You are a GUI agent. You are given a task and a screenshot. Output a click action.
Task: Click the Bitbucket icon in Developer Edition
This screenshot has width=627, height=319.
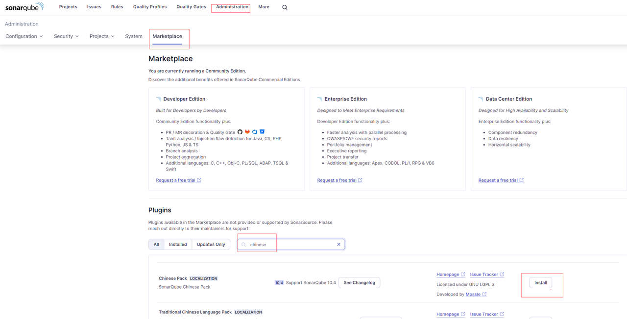point(262,132)
